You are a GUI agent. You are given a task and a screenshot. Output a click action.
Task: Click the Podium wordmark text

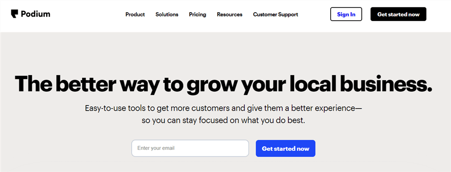tap(35, 14)
